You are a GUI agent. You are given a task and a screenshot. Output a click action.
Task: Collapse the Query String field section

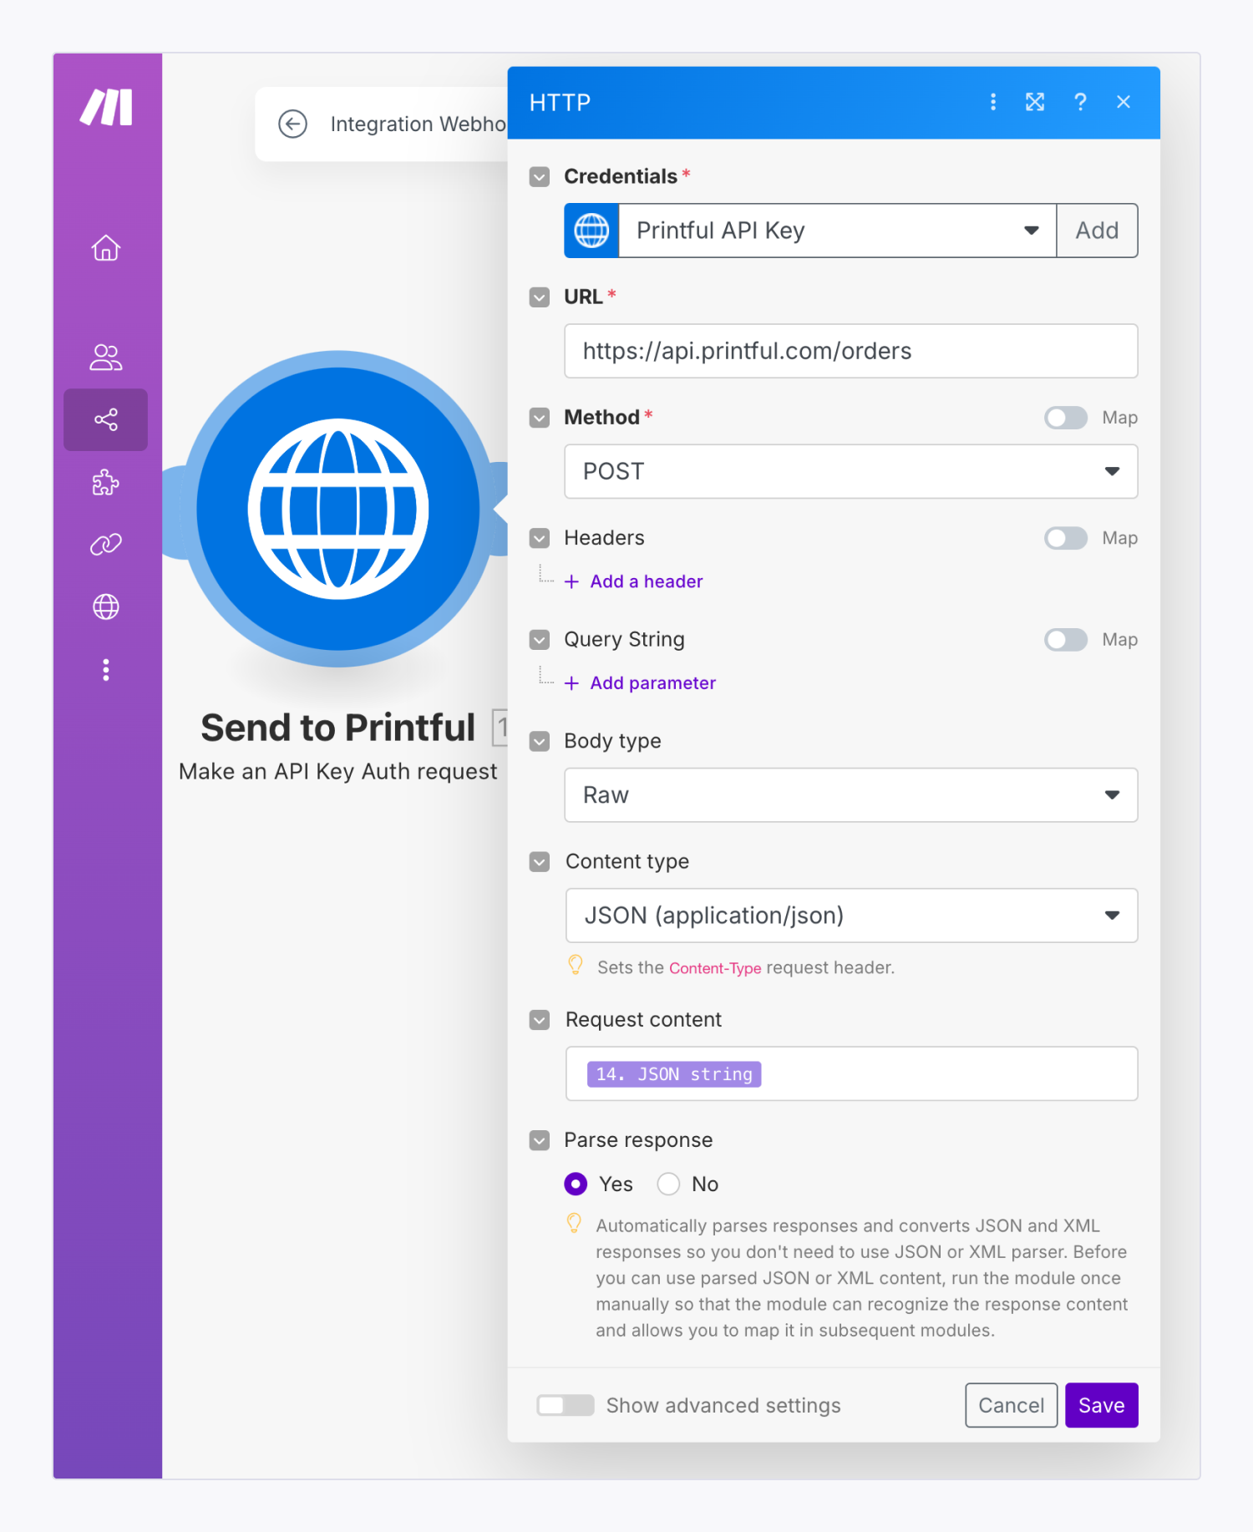click(x=540, y=640)
